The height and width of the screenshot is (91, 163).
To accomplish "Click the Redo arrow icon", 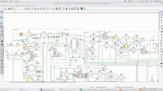I will (22, 9).
